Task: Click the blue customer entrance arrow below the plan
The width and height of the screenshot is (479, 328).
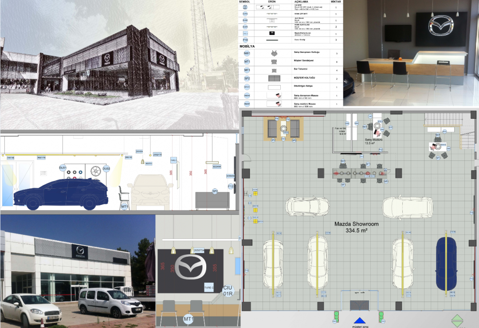Action: [x=360, y=320]
